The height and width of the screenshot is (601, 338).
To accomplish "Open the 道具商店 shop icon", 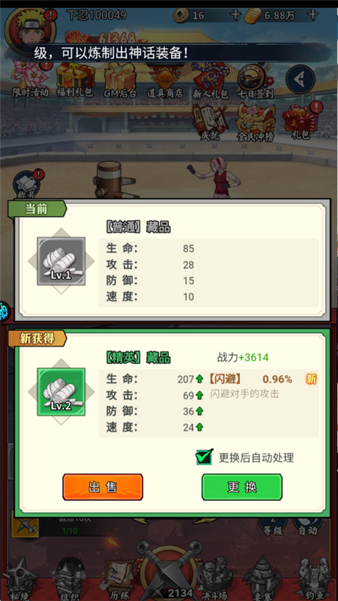I will (165, 80).
